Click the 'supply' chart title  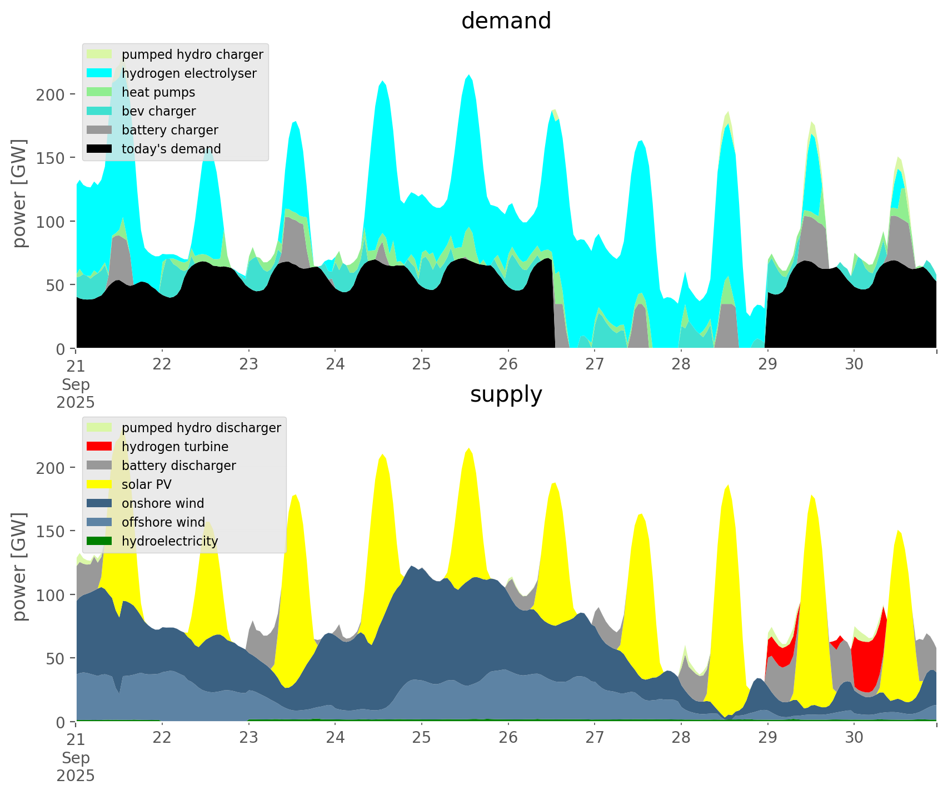pos(506,394)
